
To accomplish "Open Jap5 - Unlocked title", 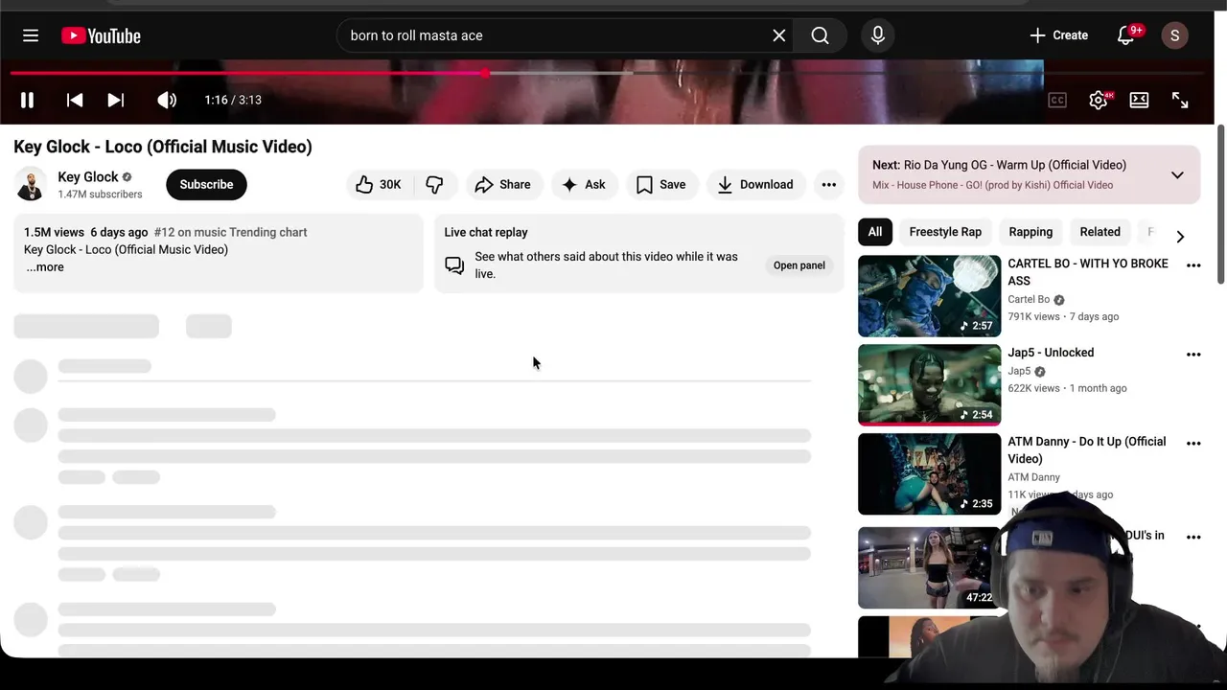I will pyautogui.click(x=1051, y=353).
